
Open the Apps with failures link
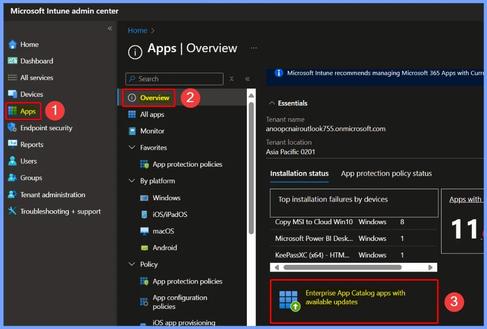click(466, 199)
